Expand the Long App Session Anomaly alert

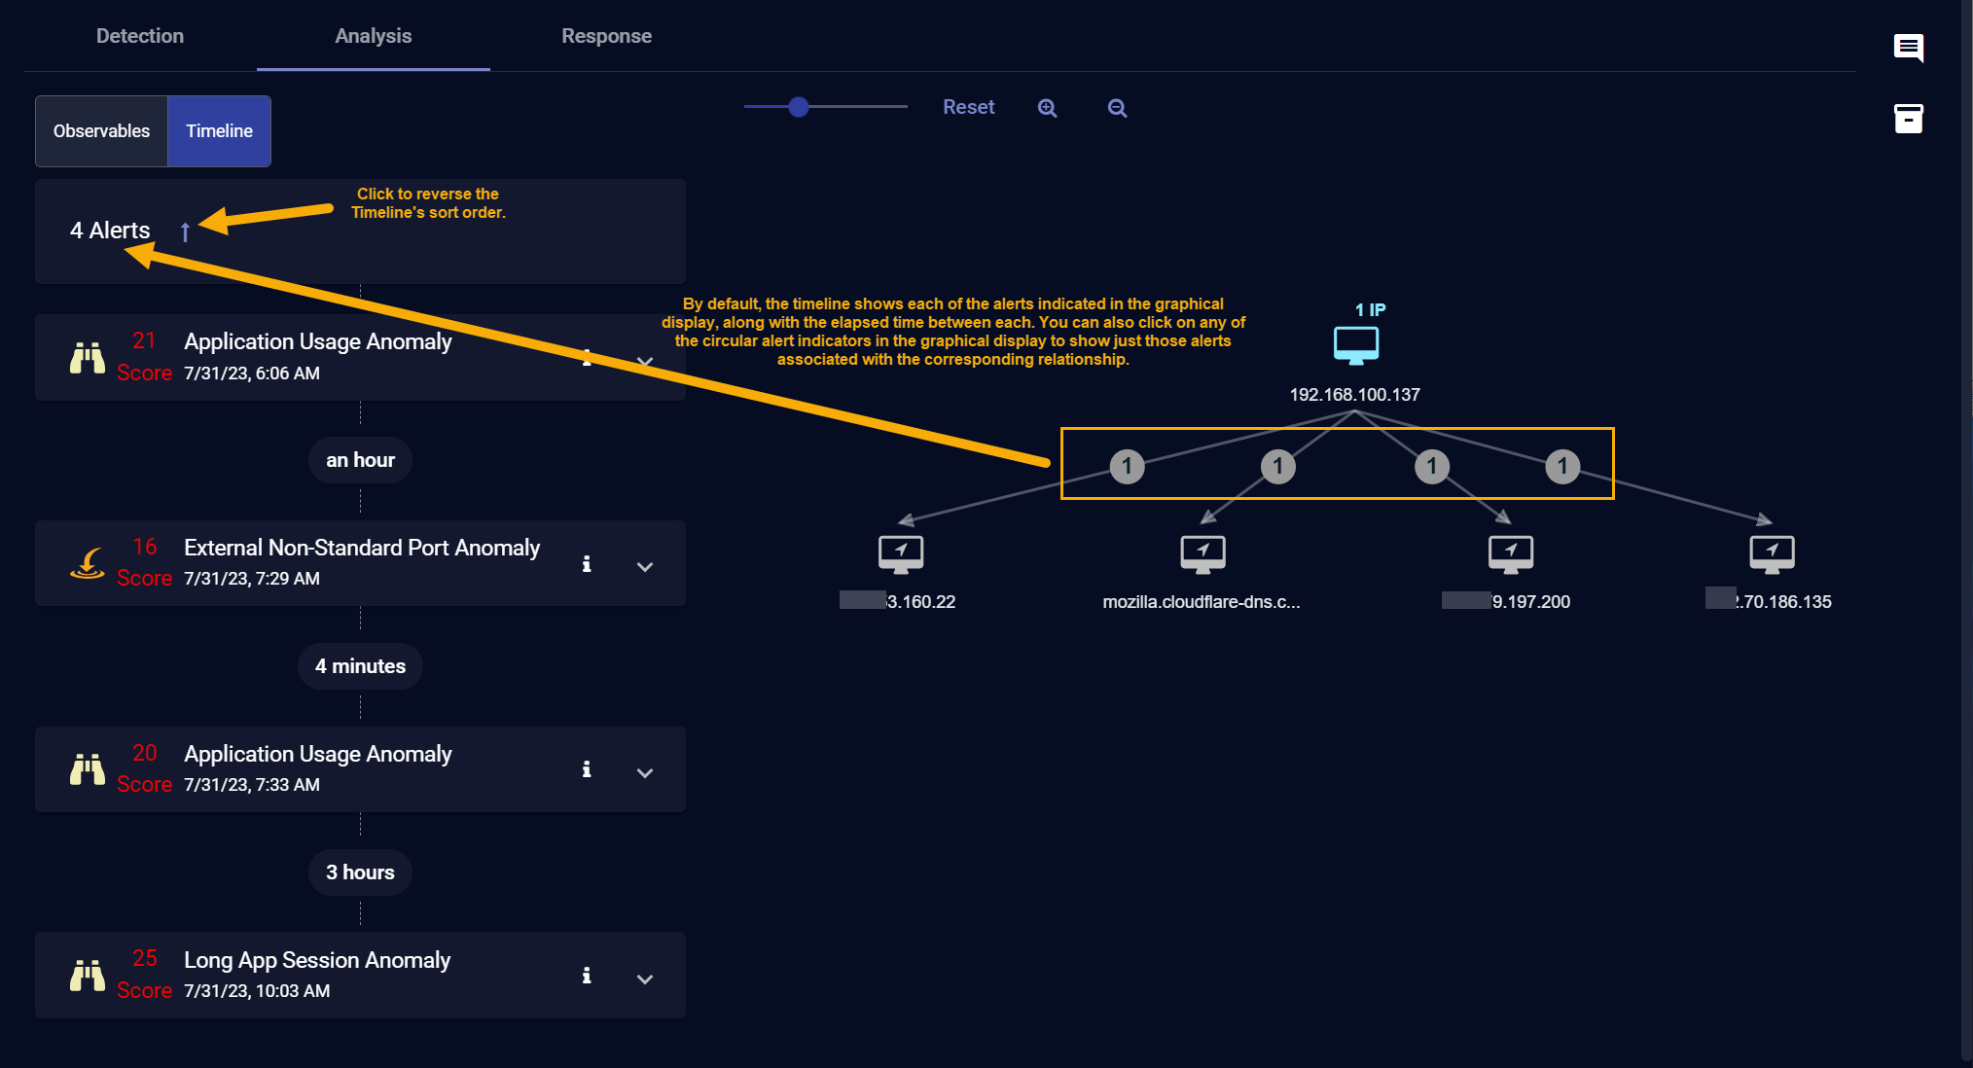pyautogui.click(x=644, y=979)
